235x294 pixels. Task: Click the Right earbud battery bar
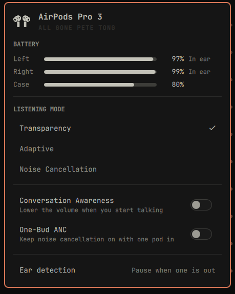(x=100, y=72)
